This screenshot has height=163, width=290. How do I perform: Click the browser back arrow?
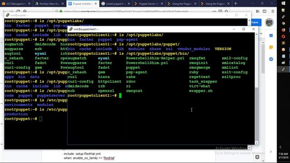(x=5, y=11)
